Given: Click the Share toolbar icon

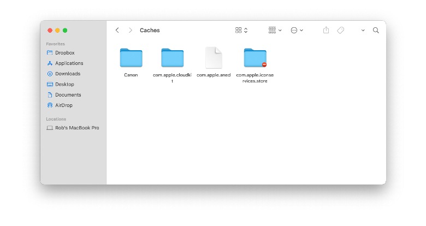Looking at the screenshot, I should [326, 30].
